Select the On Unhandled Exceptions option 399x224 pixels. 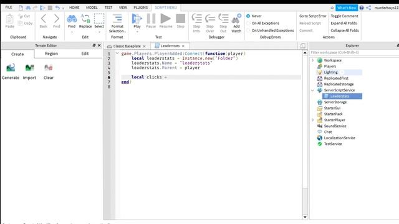pos(248,30)
